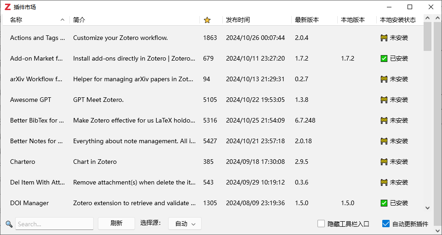442x235 pixels.
Task: Click latest version 2.0.18
Action: tap(303, 141)
